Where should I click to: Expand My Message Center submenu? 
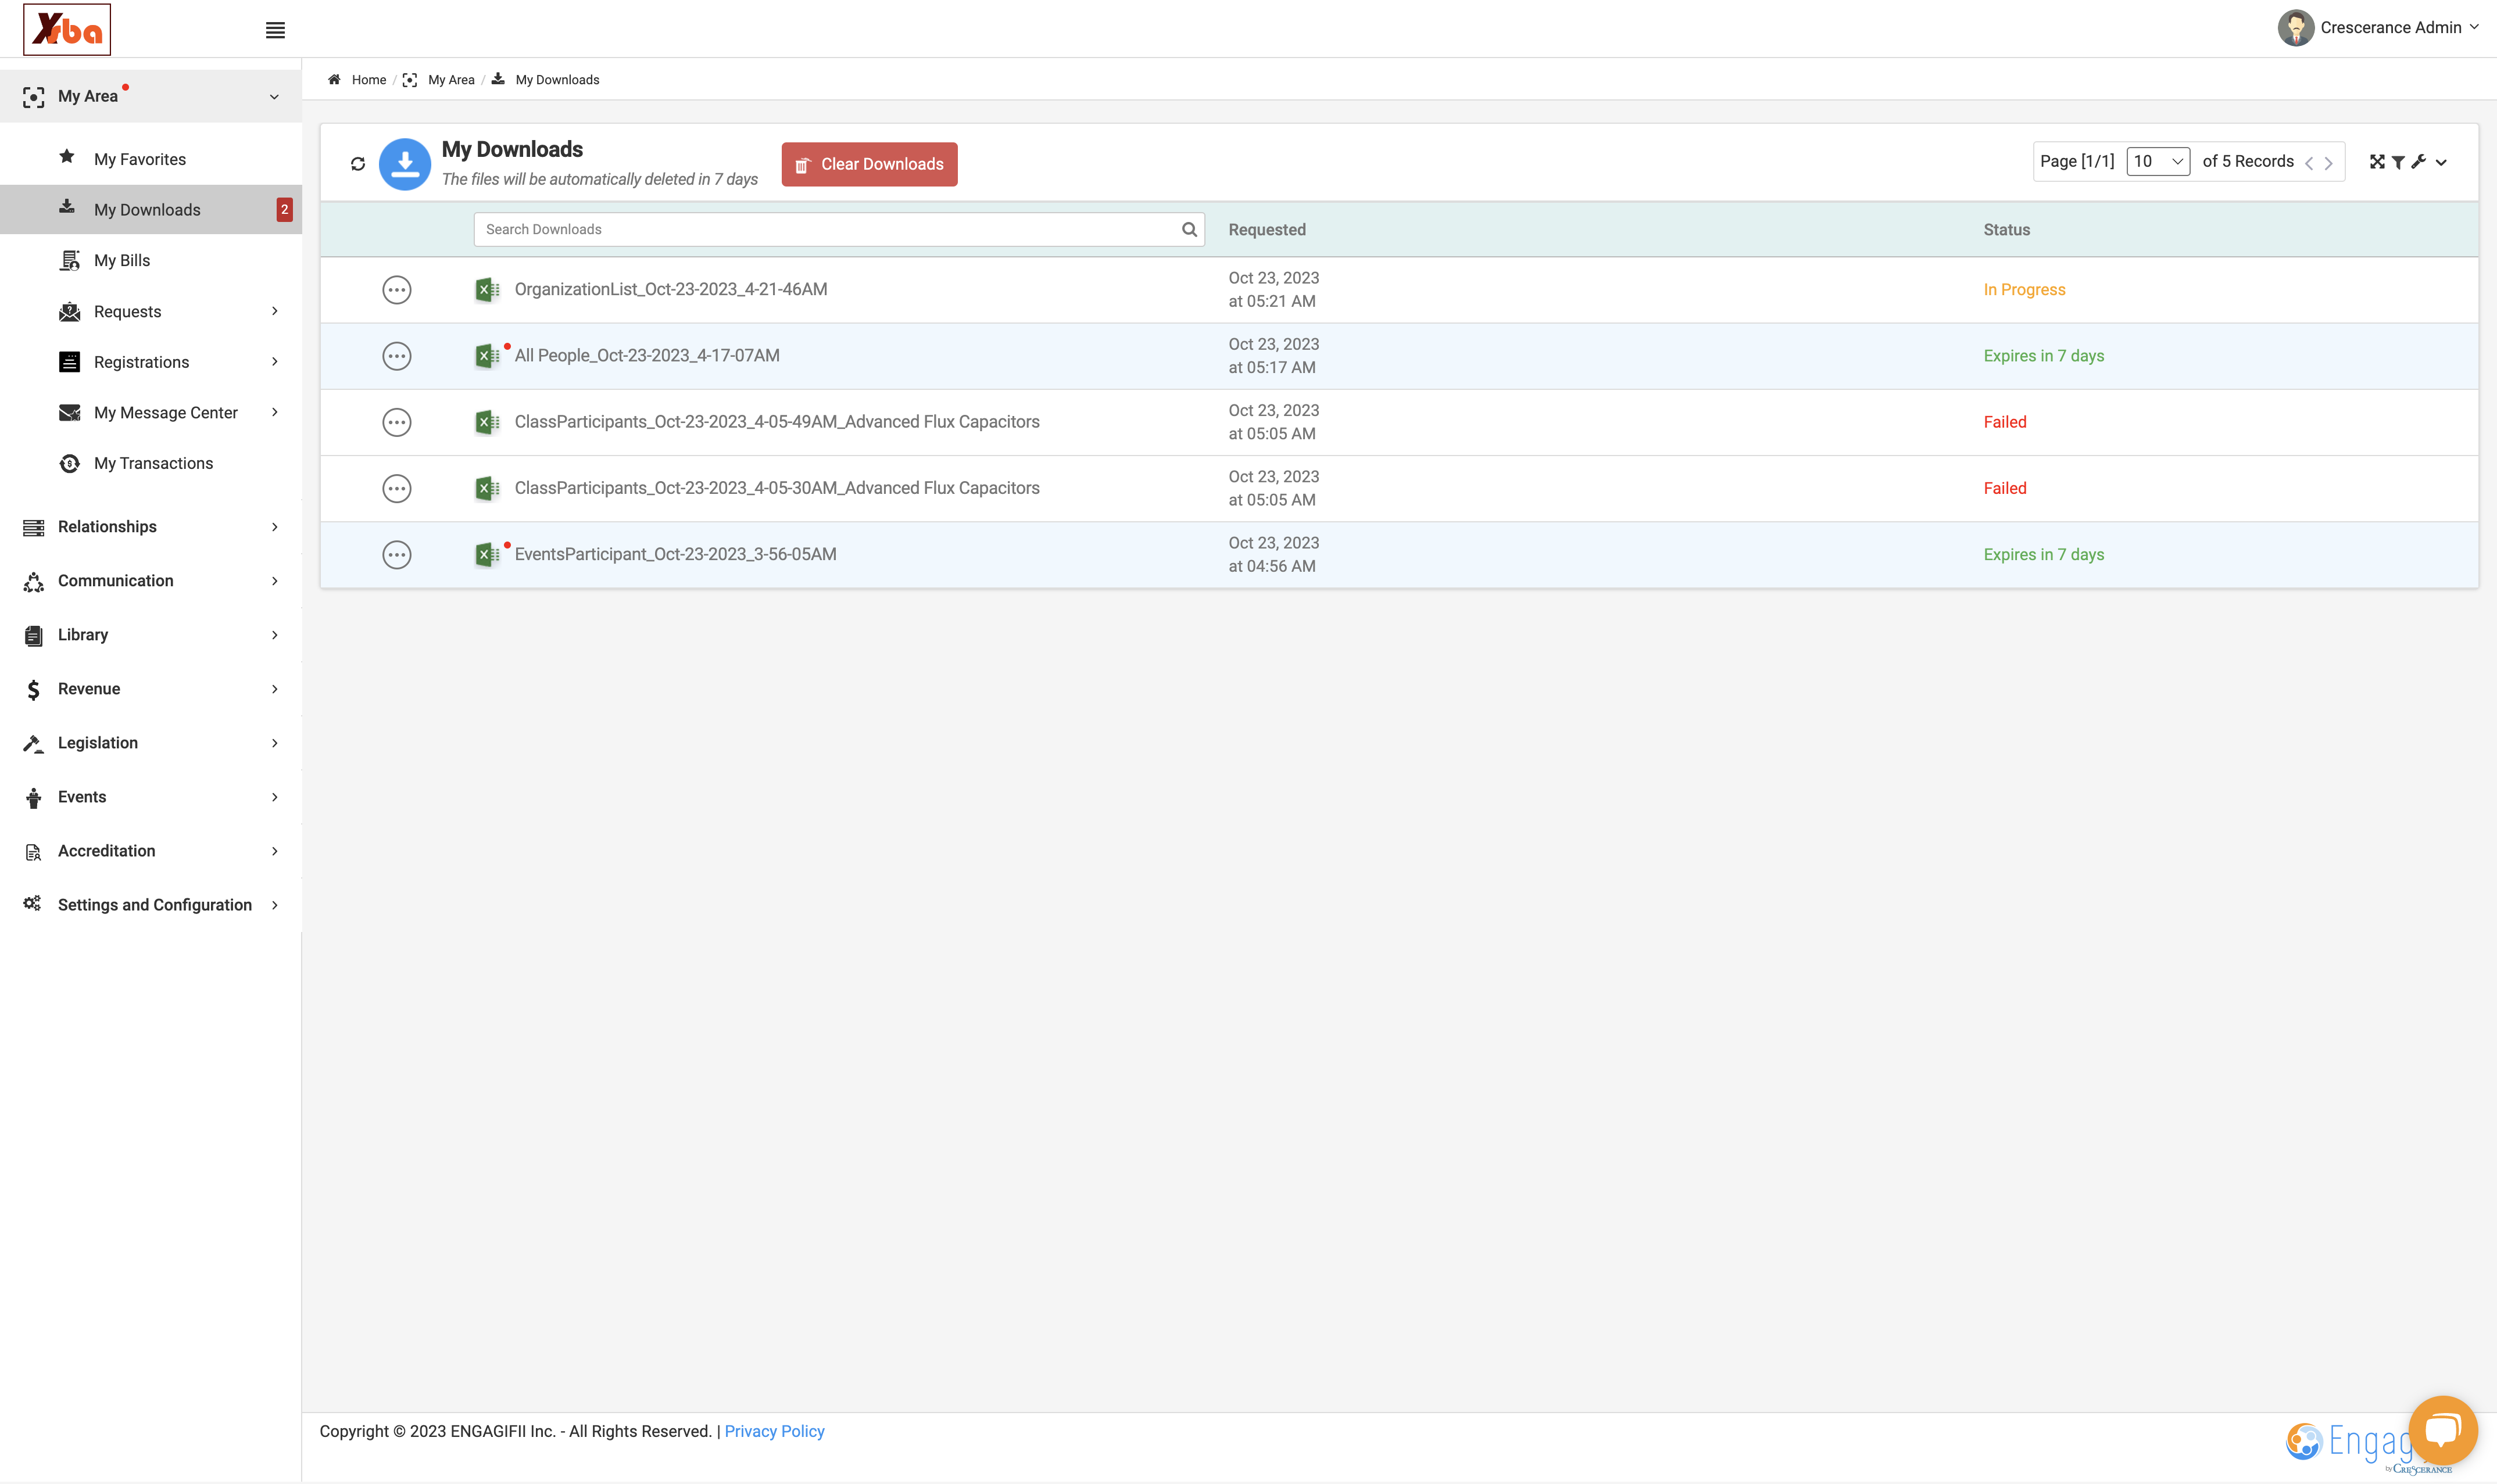pyautogui.click(x=275, y=412)
